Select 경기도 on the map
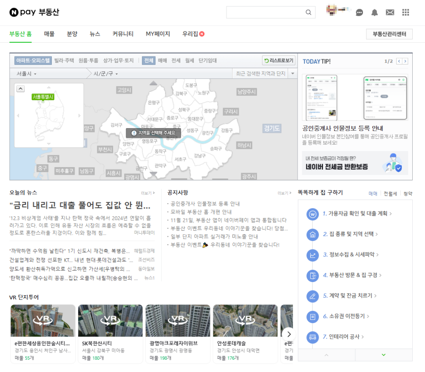The image size is (425, 372). 272,128
